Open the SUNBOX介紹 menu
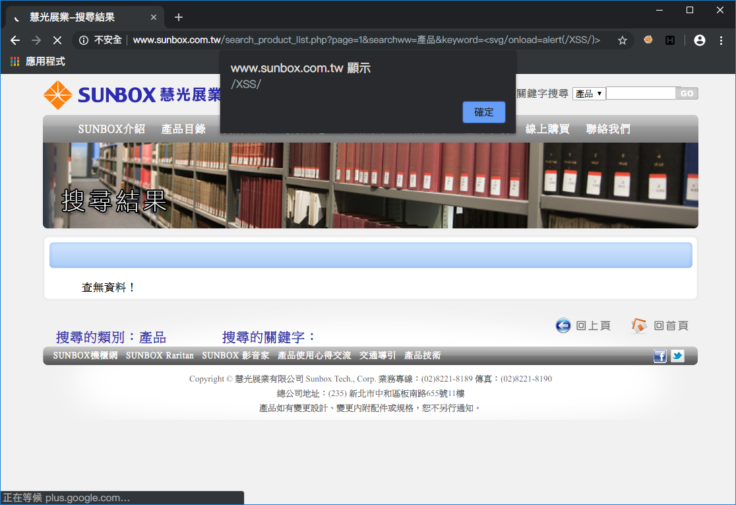Screen dimensions: 736x505 click(x=111, y=129)
